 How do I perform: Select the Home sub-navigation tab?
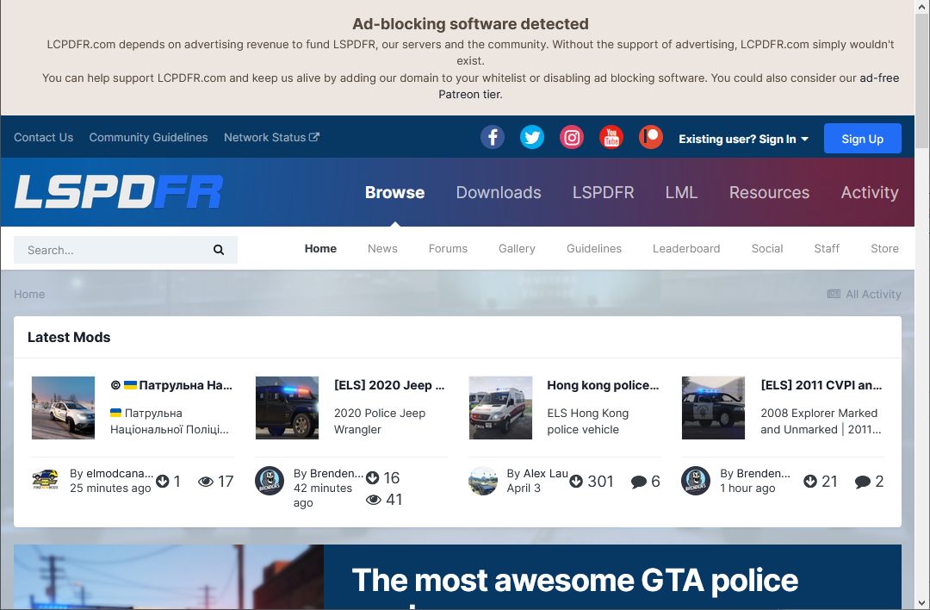tap(320, 249)
